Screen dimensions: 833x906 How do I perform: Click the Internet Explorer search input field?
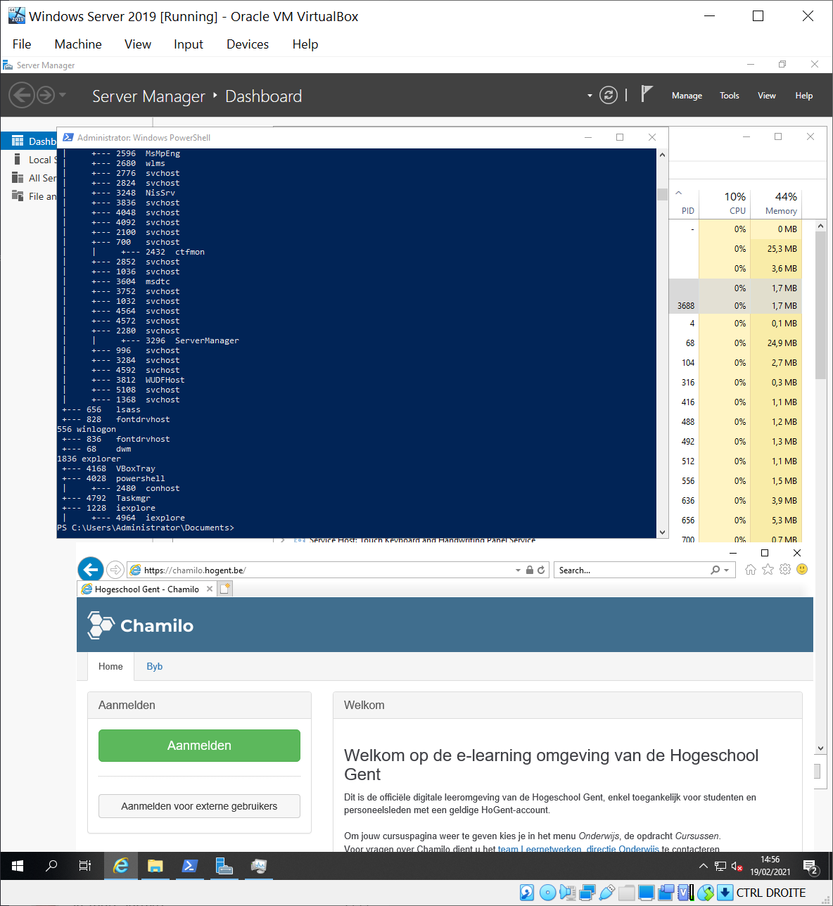pos(630,570)
